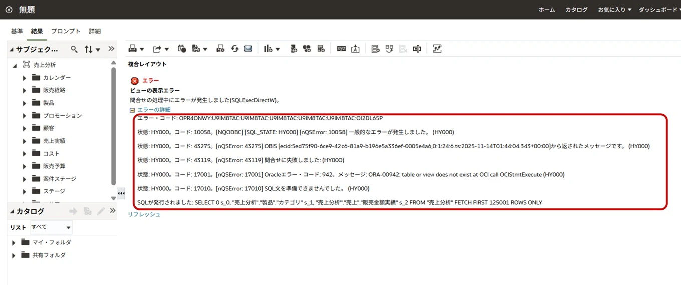Screen dimensions: 681x285
Task: Collapse the エラーの詳細 section
Action: pos(132,110)
